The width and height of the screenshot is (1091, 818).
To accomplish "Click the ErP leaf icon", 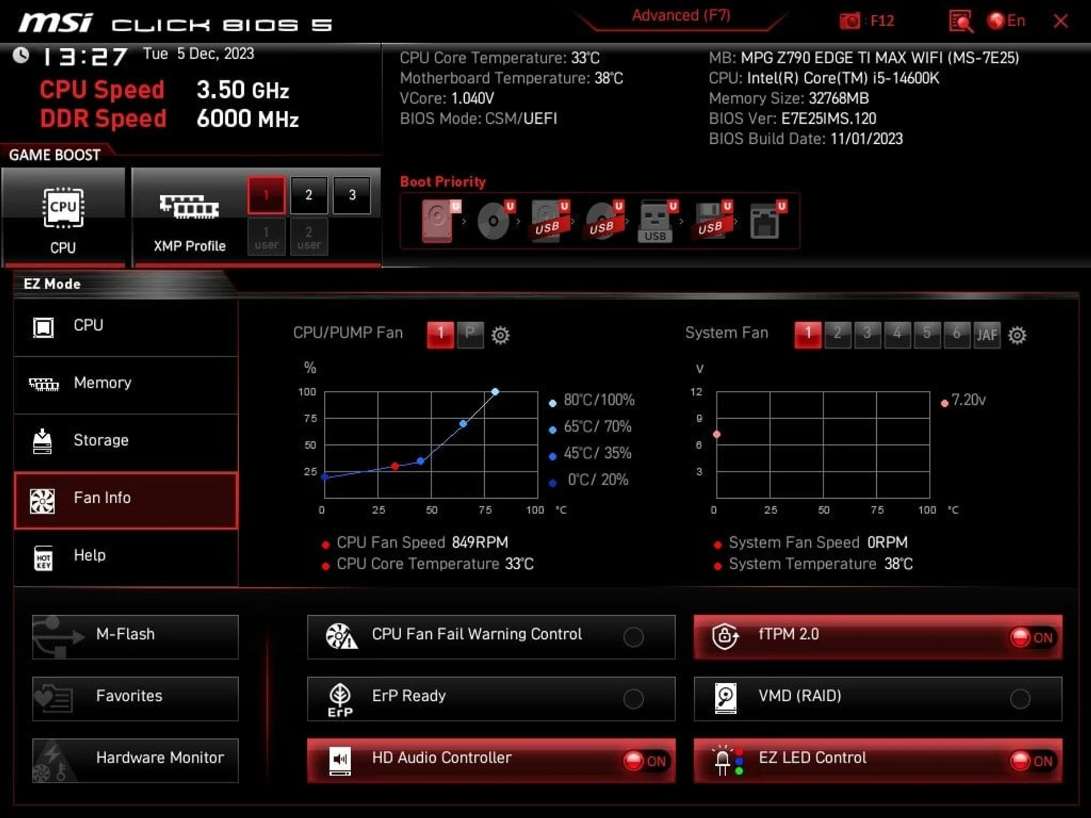I will click(340, 700).
